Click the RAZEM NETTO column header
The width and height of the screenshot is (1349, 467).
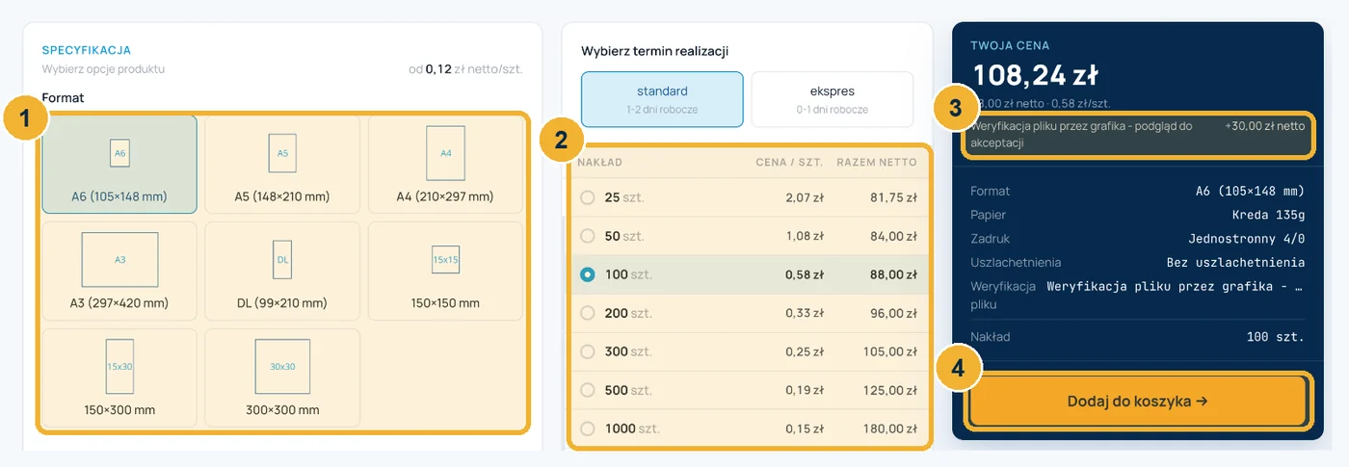pyautogui.click(x=877, y=162)
